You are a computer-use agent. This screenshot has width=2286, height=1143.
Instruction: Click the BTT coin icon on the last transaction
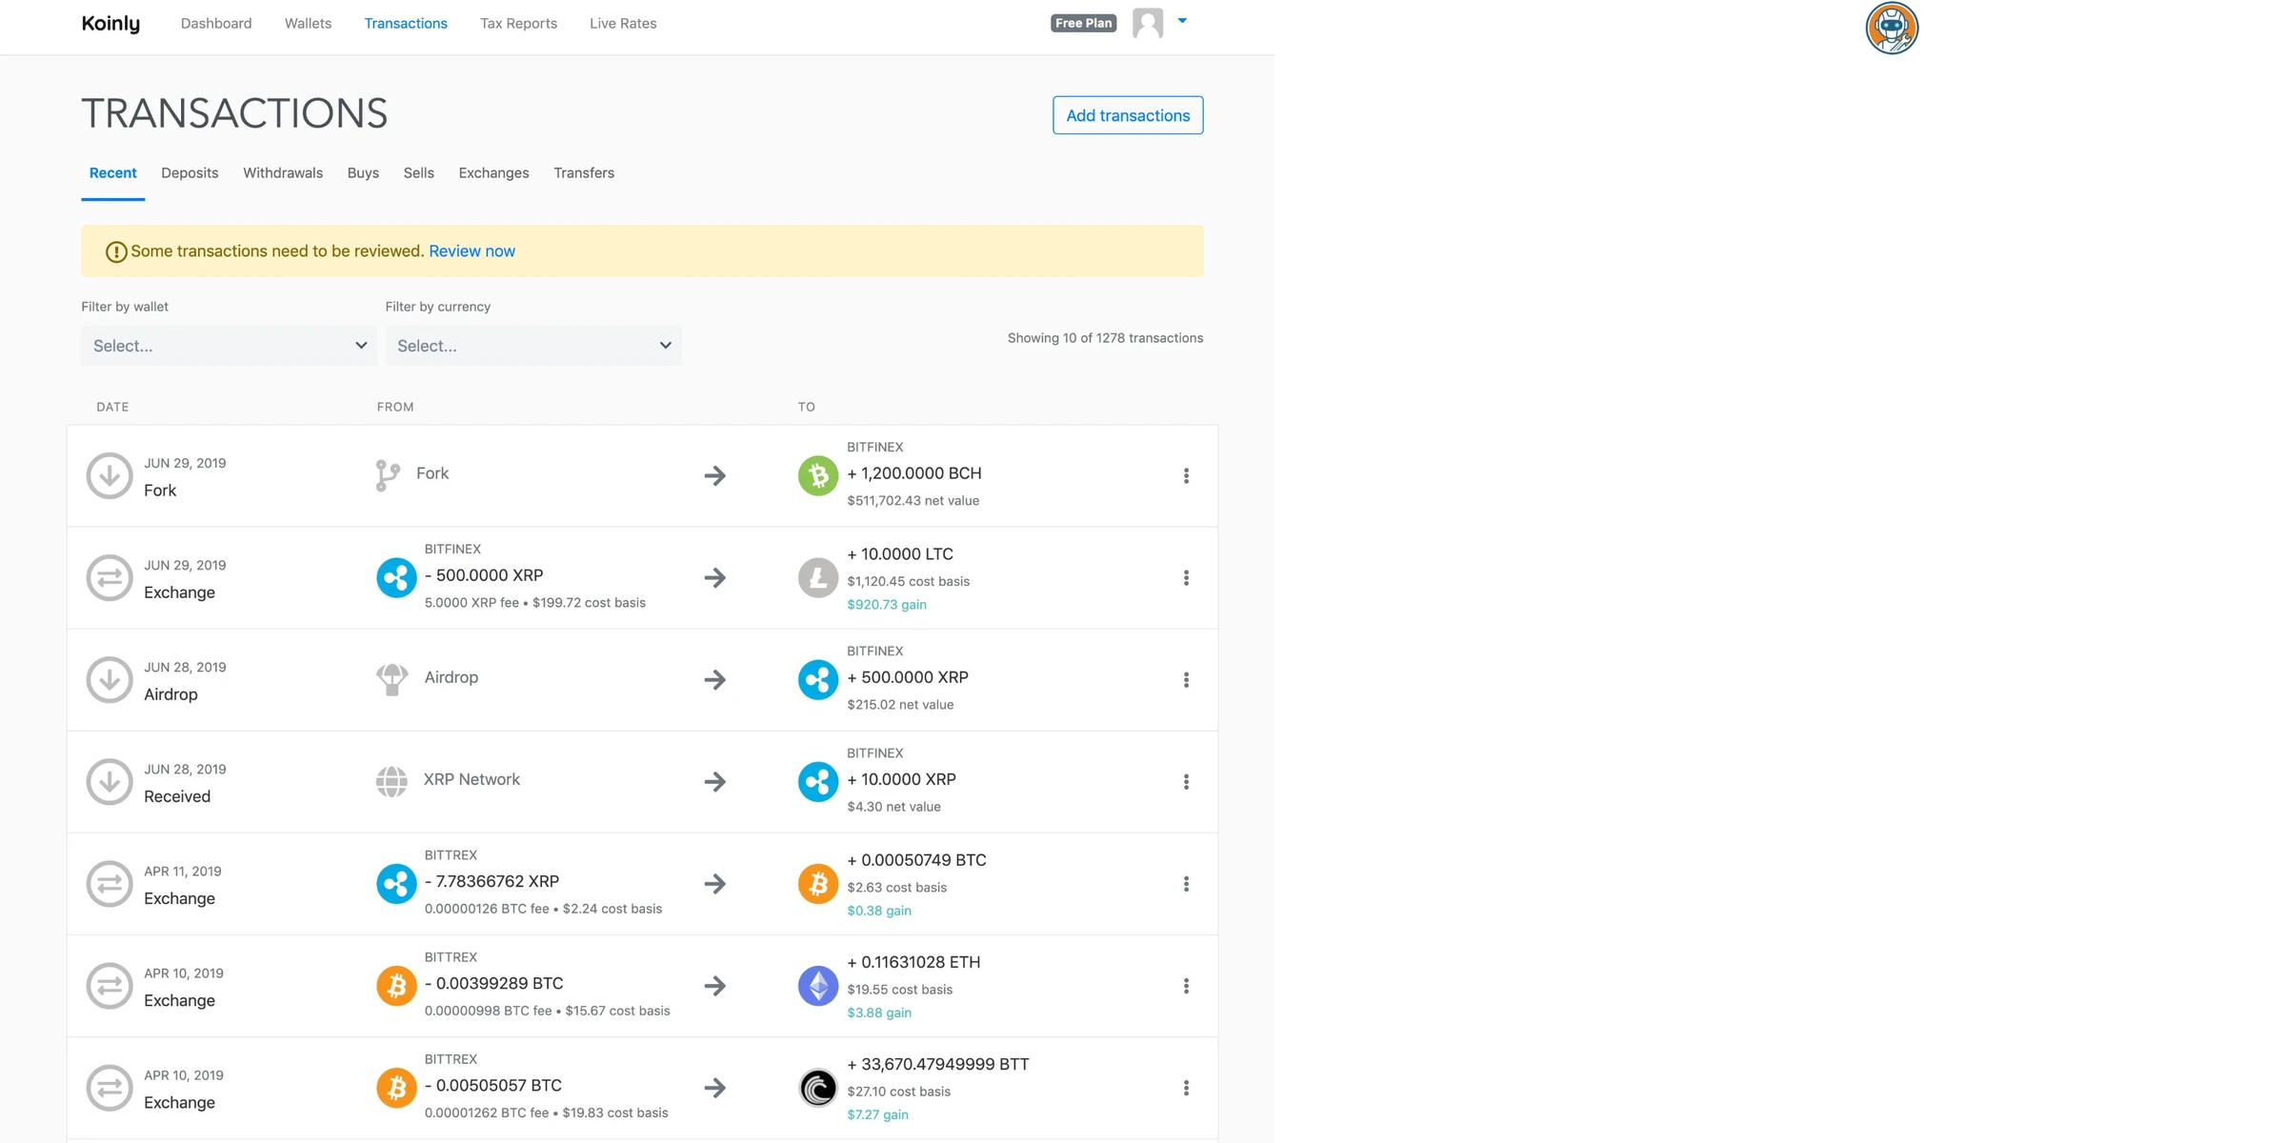[x=817, y=1088]
